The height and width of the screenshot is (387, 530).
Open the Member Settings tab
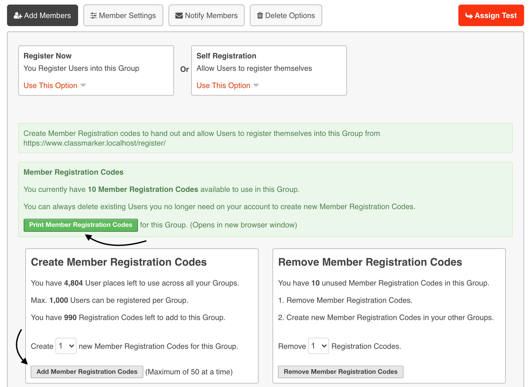click(123, 16)
